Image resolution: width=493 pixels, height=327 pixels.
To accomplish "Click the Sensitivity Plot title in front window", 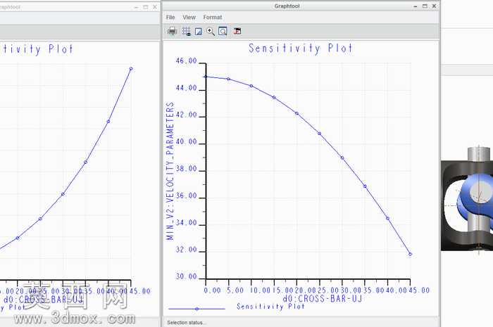I will click(301, 49).
